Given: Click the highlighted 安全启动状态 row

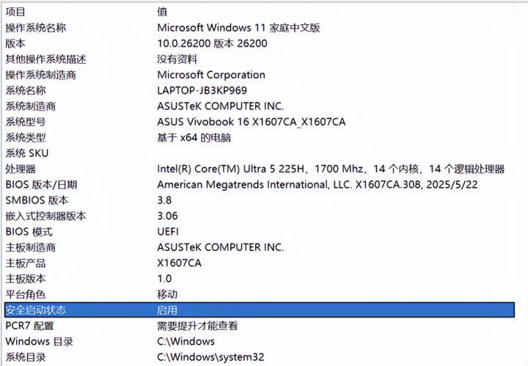Looking at the screenshot, I should point(35,310).
